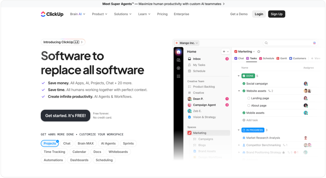
Task: Click Get a Demo link
Action: click(x=239, y=14)
